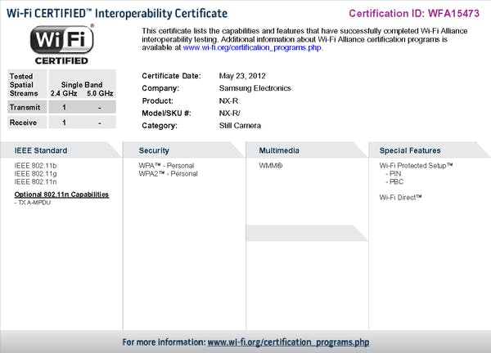Click the 'Company:' label

click(x=160, y=88)
